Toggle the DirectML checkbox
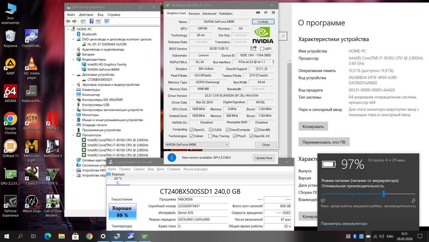The height and width of the screenshot is (242, 429). coord(257,130)
